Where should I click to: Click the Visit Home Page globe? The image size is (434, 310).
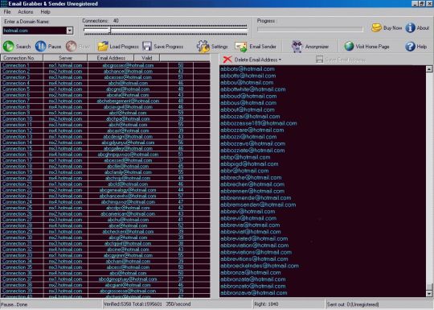click(x=349, y=47)
